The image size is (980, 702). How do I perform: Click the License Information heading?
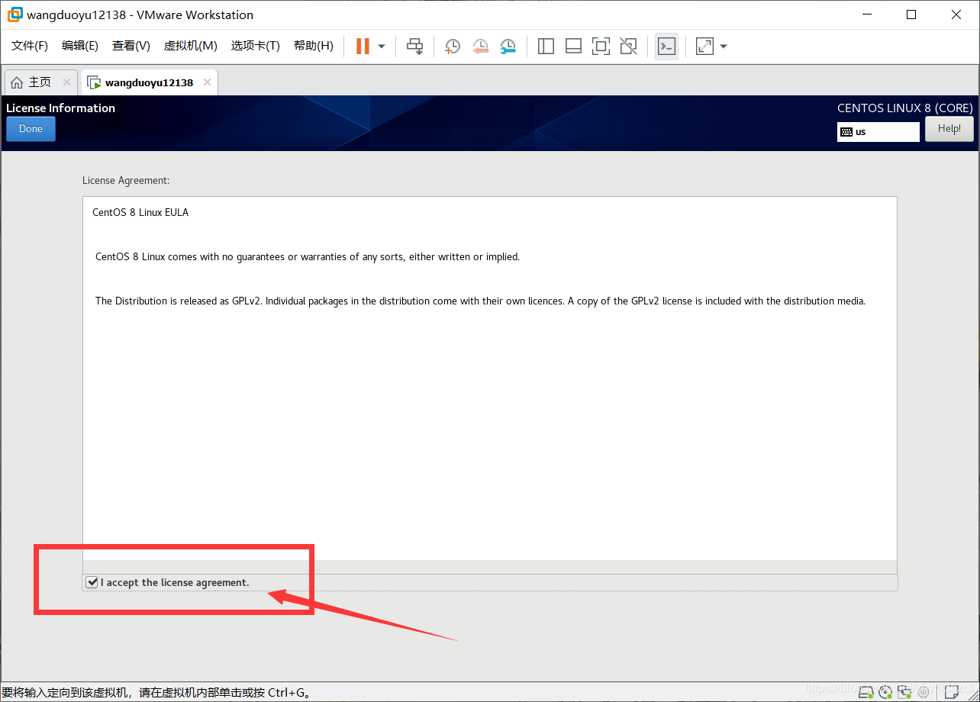pos(60,108)
